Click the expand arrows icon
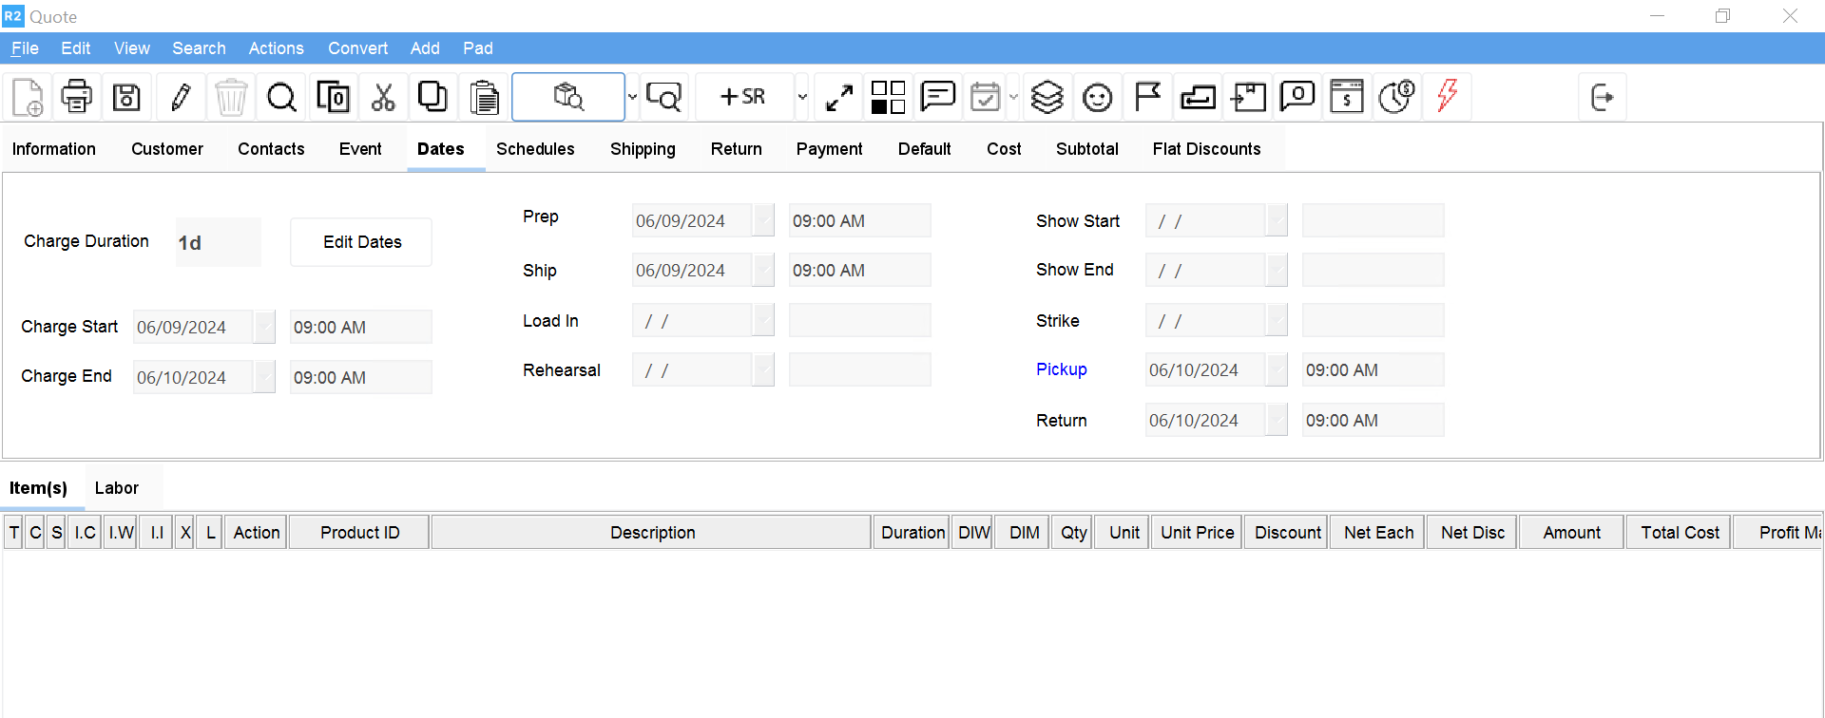The width and height of the screenshot is (1825, 718). (839, 97)
